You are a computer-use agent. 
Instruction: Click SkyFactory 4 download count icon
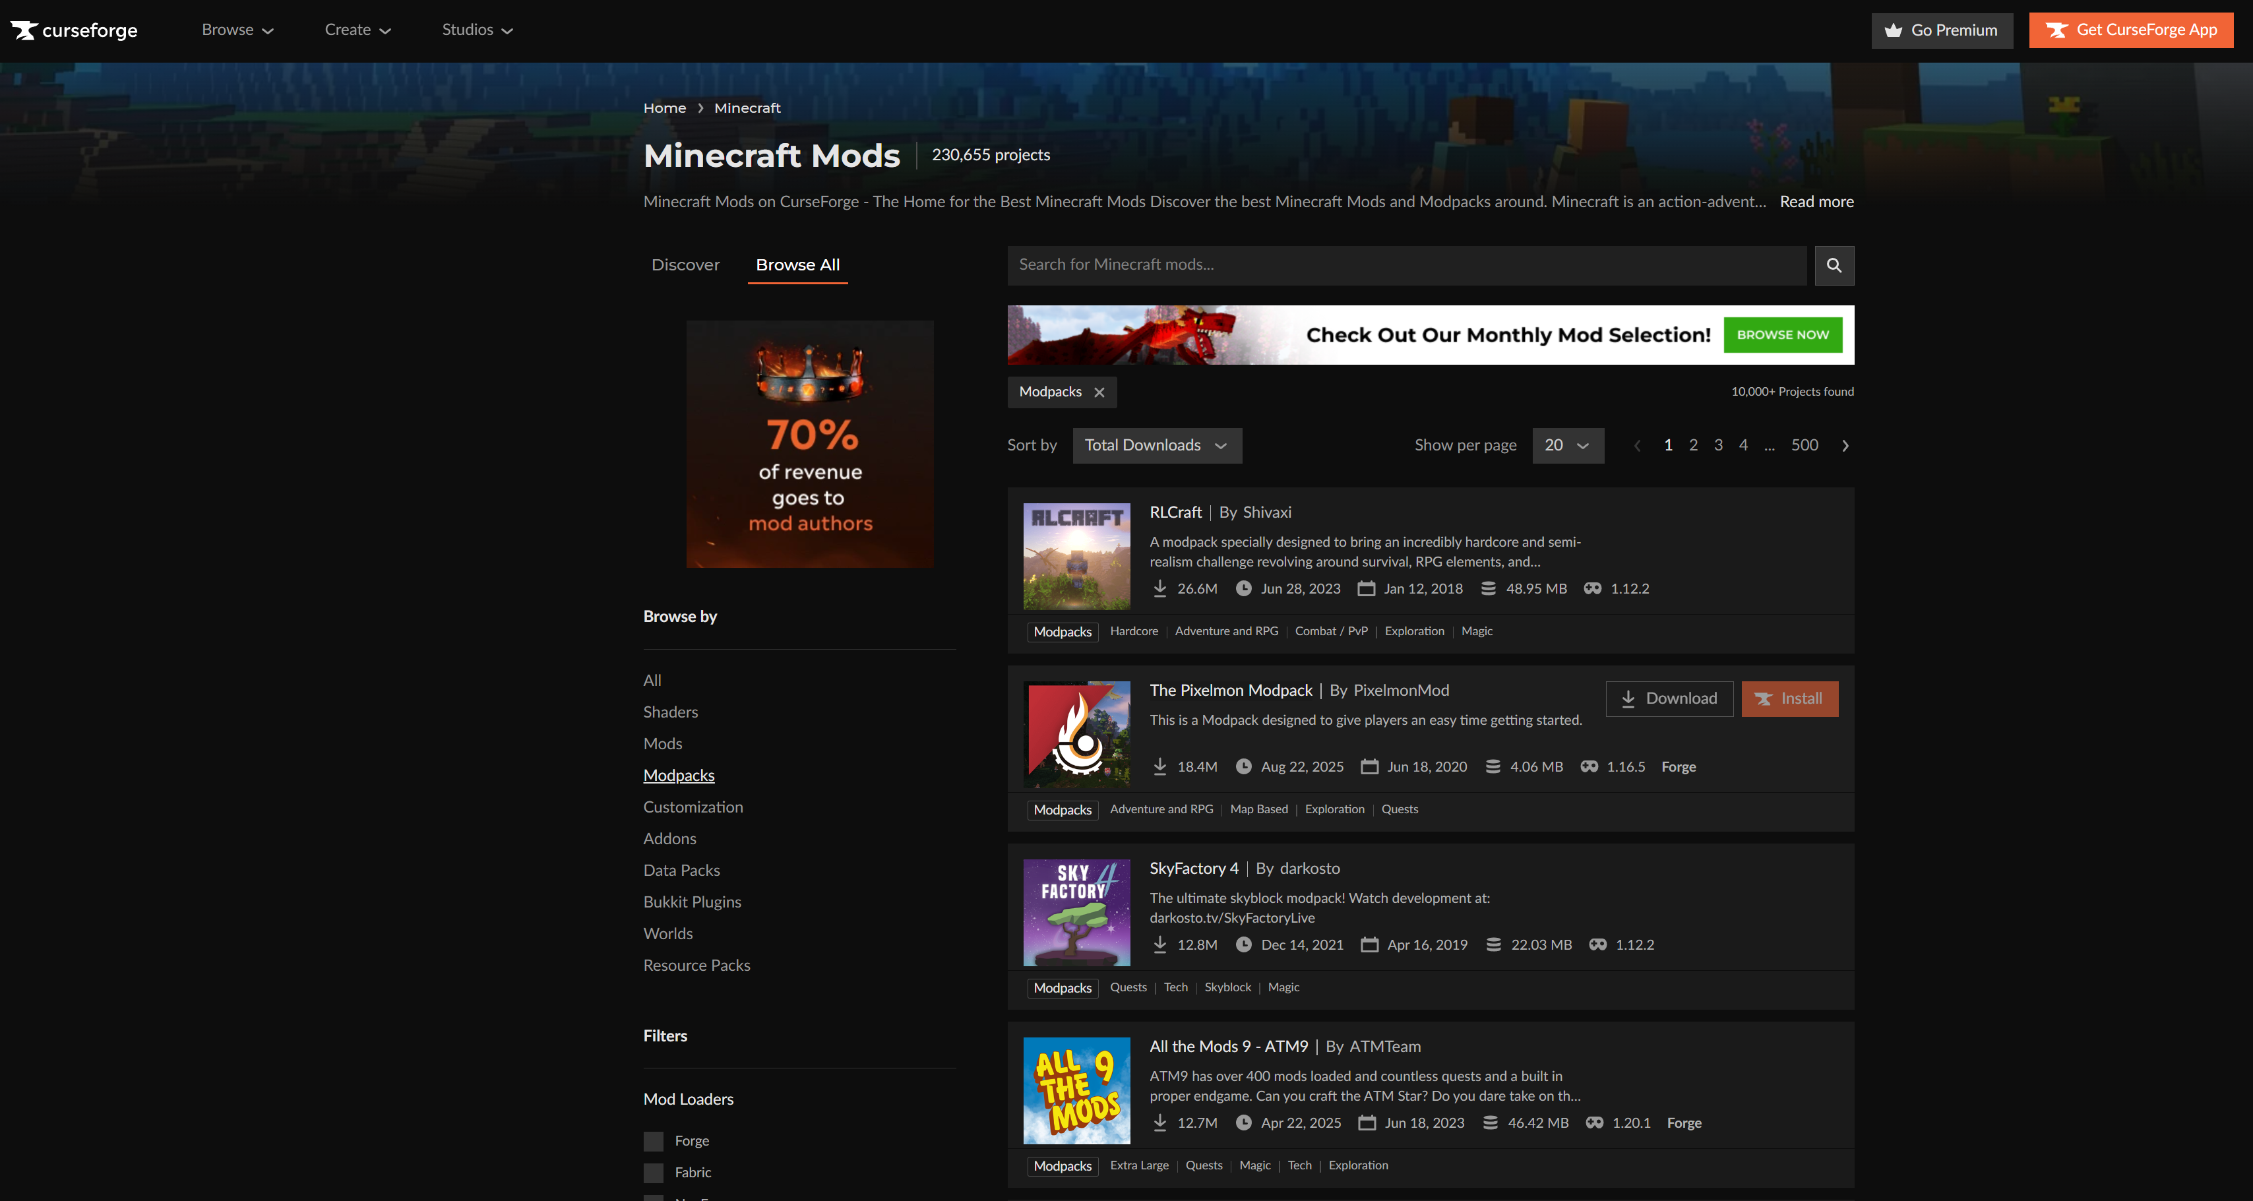1159,944
